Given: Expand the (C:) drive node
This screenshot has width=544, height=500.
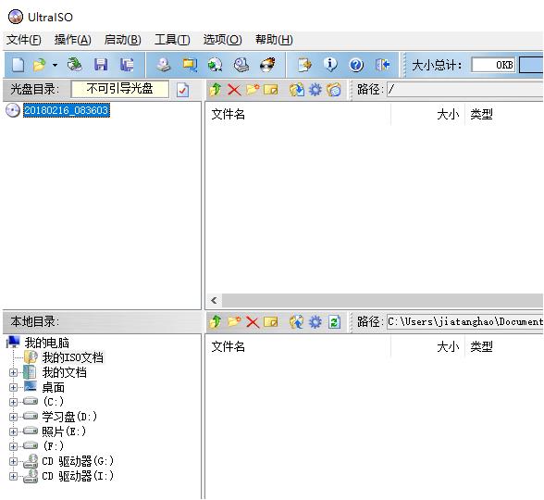Looking at the screenshot, I should (13, 402).
